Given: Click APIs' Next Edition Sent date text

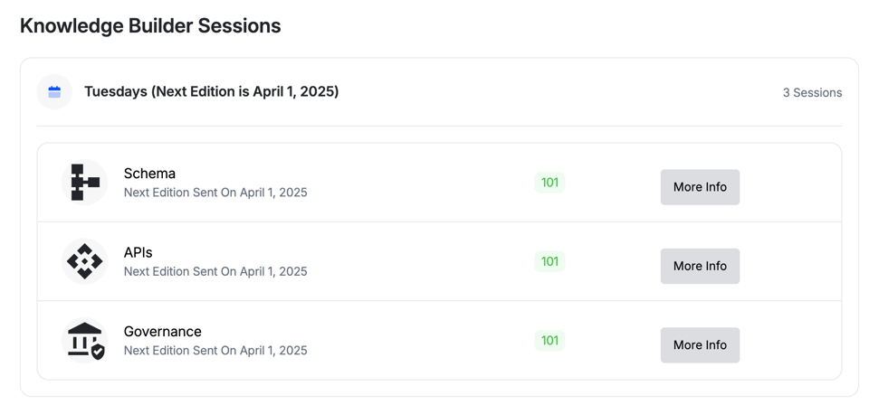Looking at the screenshot, I should (x=215, y=271).
